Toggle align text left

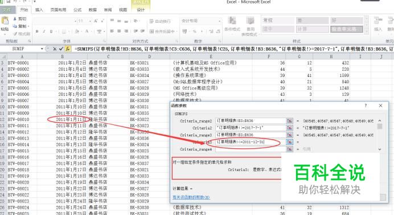point(112,31)
